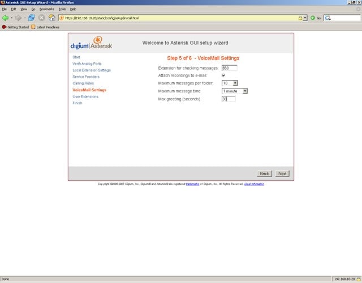
Task: Select VoiceMail Settings in sidebar
Action: pos(89,90)
